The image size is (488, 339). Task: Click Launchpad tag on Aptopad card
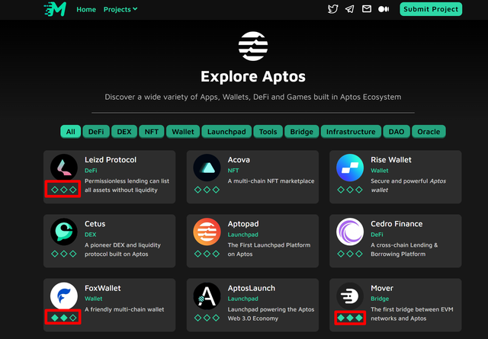[x=242, y=235]
